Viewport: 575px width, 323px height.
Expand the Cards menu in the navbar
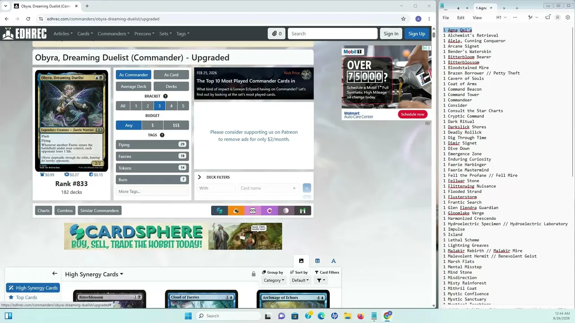point(85,34)
